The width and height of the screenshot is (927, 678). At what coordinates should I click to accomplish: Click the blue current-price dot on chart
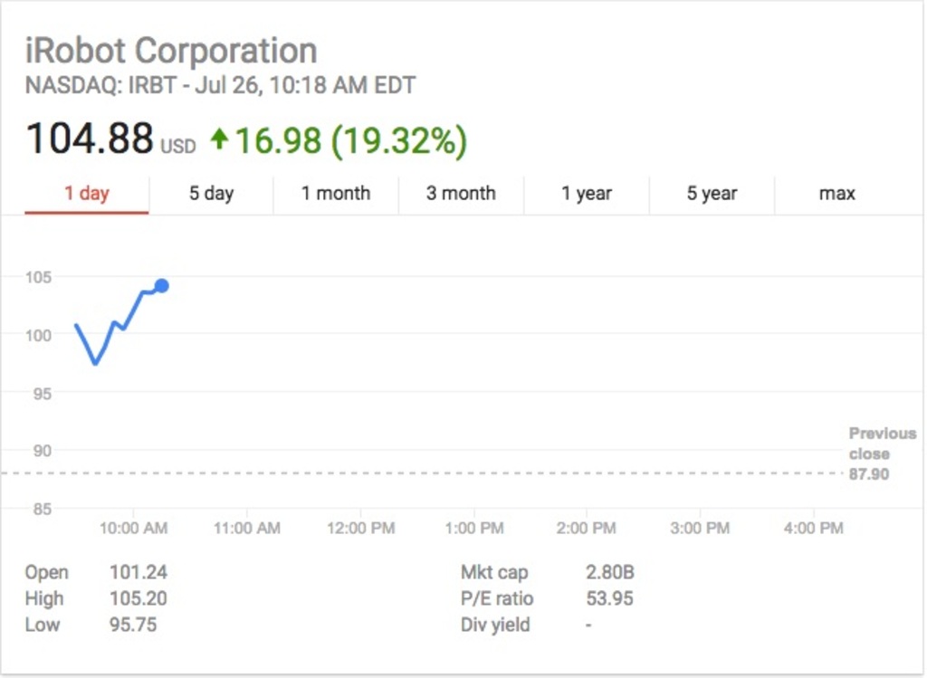click(x=161, y=286)
